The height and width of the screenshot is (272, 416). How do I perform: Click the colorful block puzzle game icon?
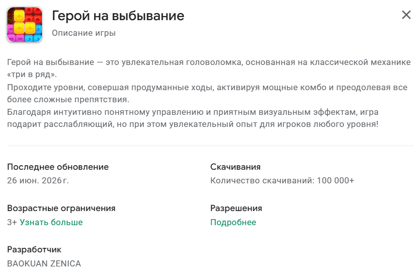(25, 24)
